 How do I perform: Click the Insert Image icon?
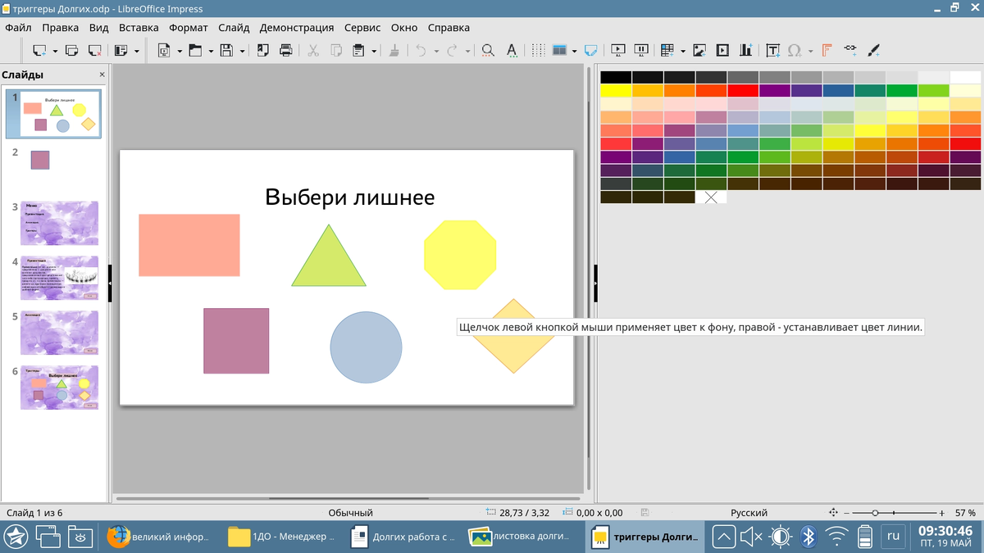[699, 50]
